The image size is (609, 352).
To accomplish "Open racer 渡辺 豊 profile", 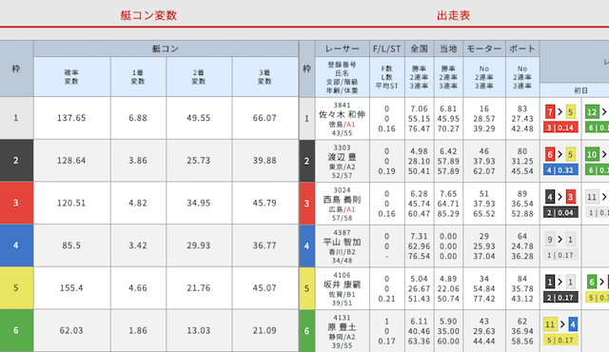I will [x=342, y=157].
